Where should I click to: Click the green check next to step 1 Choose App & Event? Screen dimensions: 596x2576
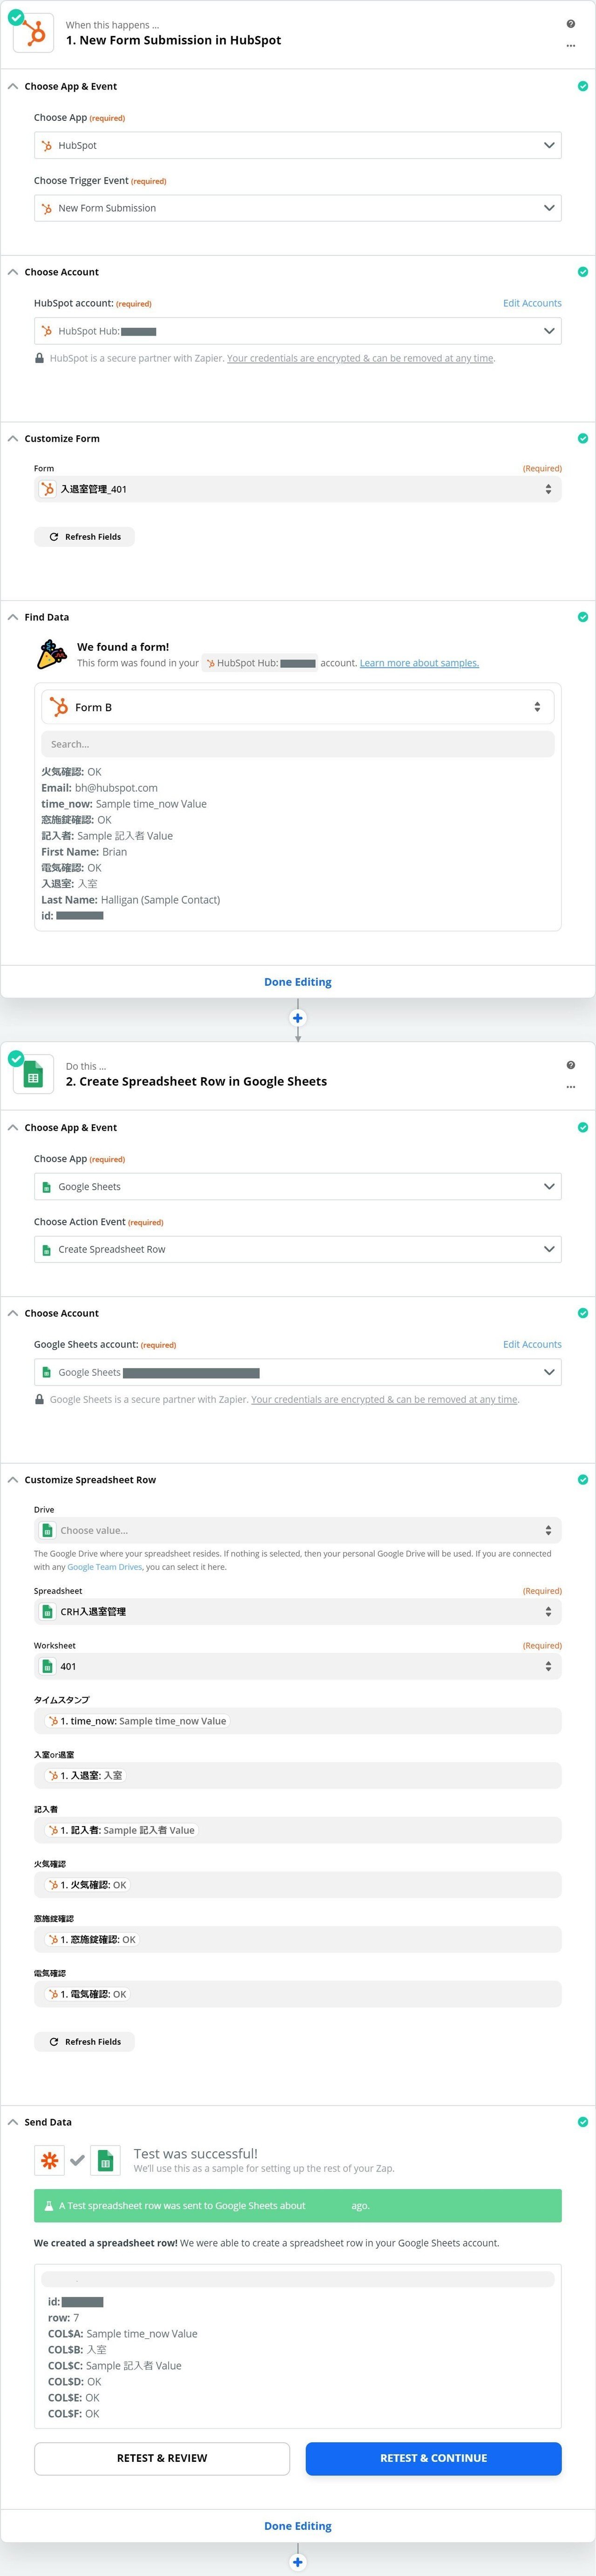pyautogui.click(x=583, y=86)
